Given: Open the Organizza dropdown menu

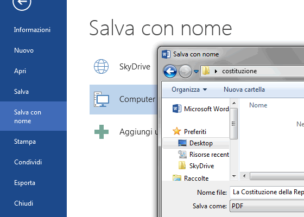Looking at the screenshot, I should 189,90.
